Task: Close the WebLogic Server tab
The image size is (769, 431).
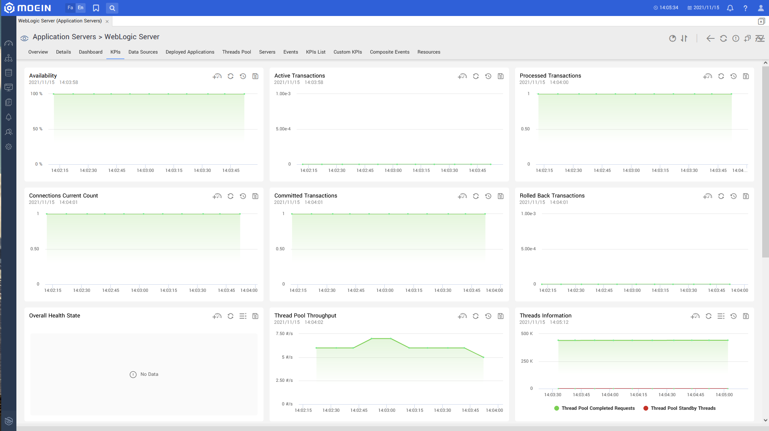Action: coord(107,22)
